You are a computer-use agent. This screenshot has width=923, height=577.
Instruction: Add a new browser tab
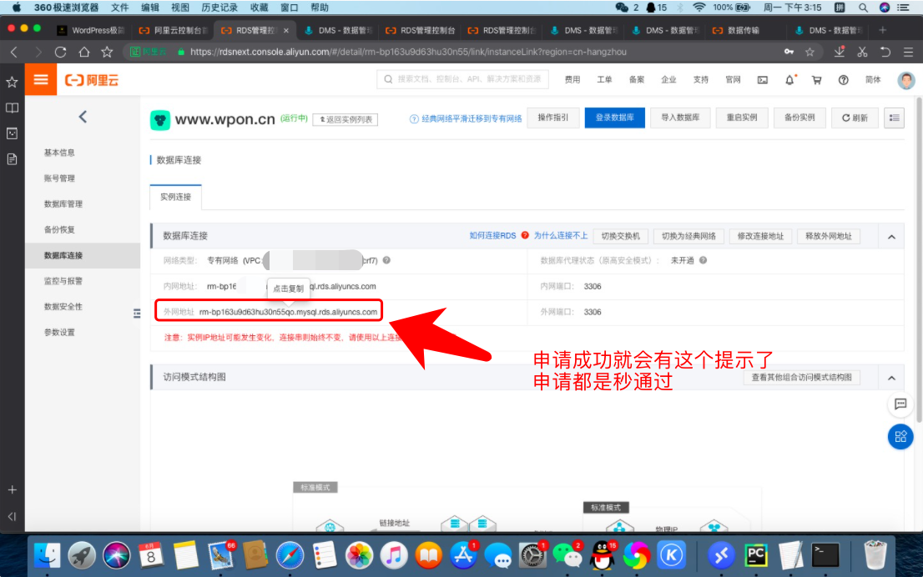[x=882, y=30]
